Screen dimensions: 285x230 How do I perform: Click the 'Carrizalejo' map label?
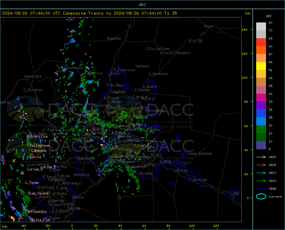36,212
